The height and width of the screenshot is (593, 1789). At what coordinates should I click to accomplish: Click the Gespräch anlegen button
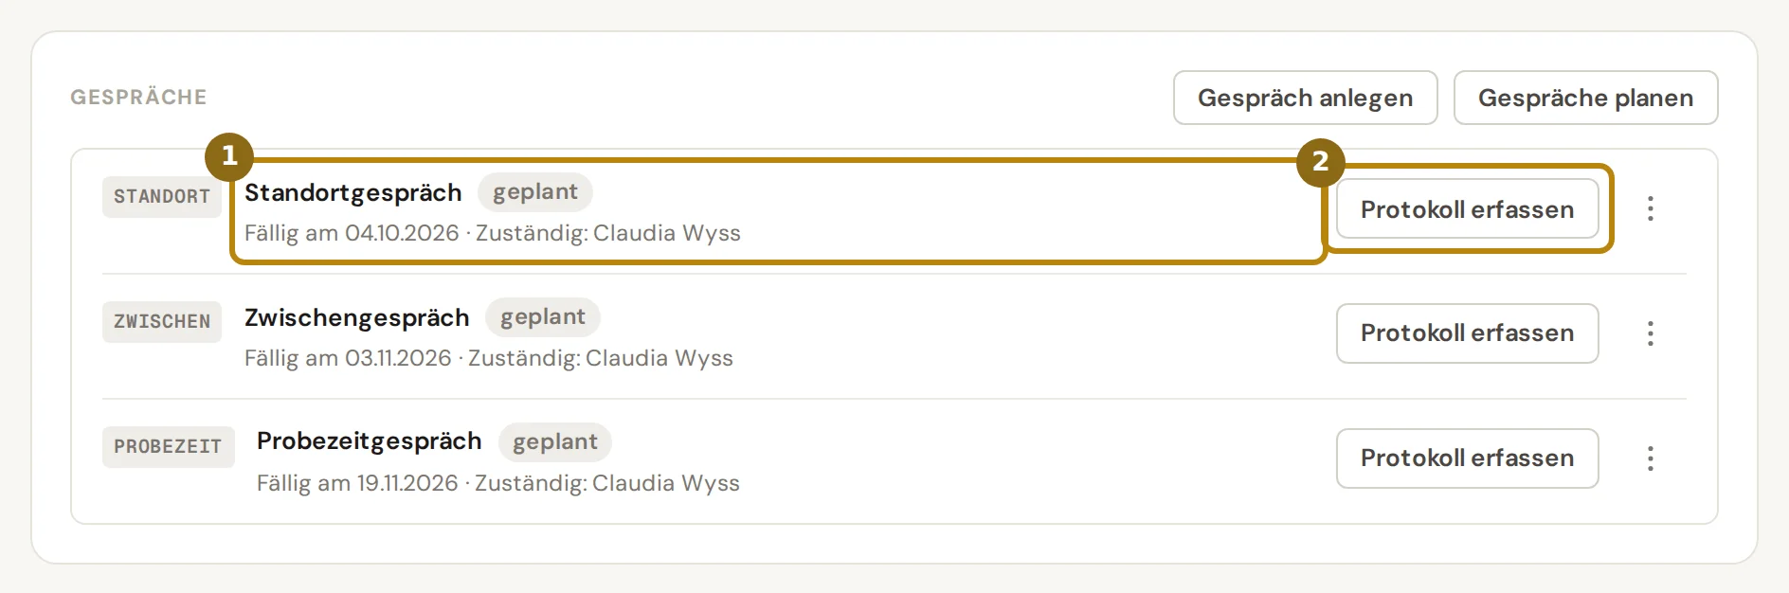click(x=1305, y=98)
